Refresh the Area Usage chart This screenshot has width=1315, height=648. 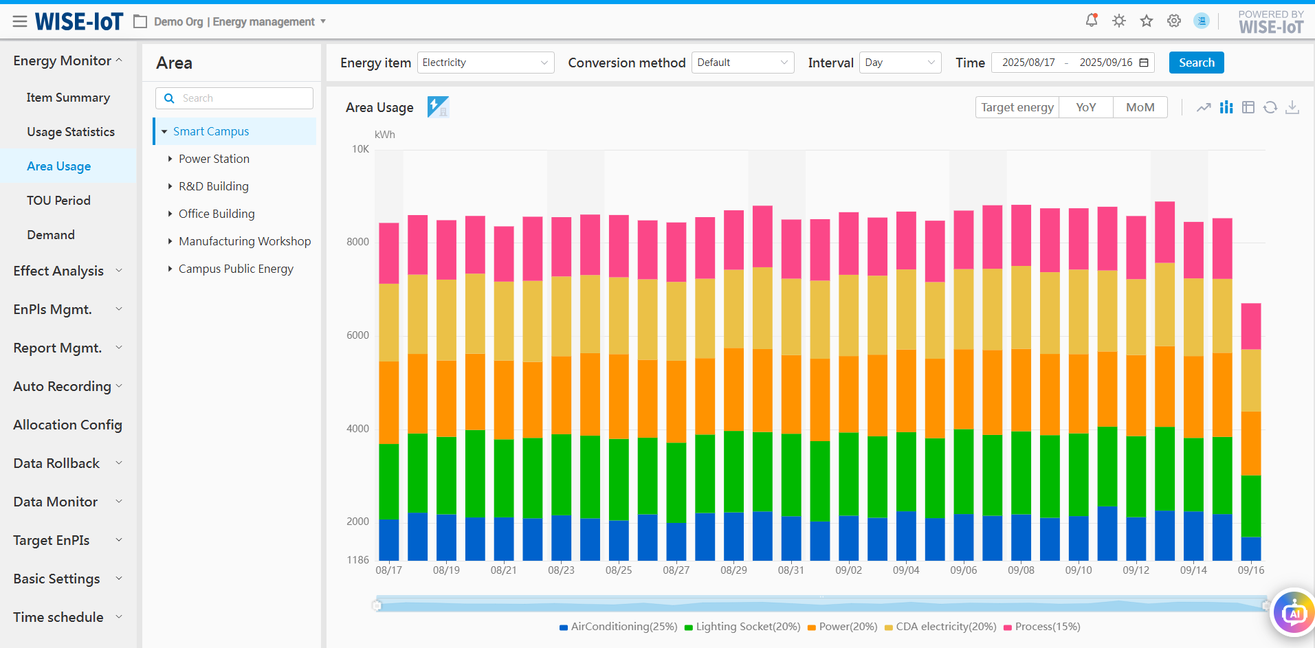(1270, 107)
